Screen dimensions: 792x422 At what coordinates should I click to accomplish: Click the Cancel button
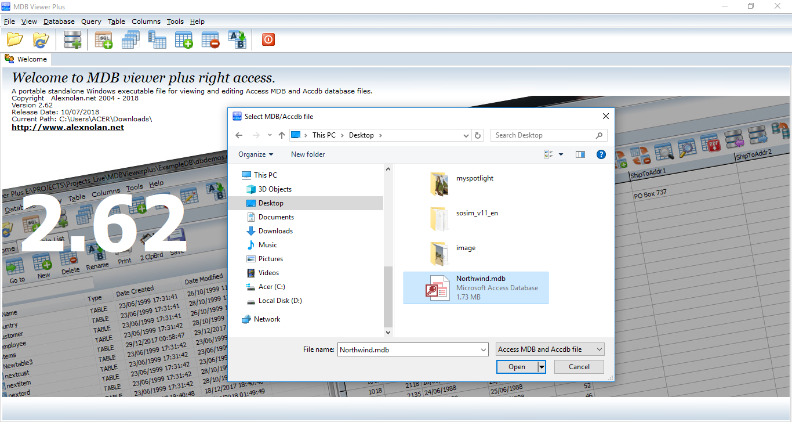click(x=579, y=367)
